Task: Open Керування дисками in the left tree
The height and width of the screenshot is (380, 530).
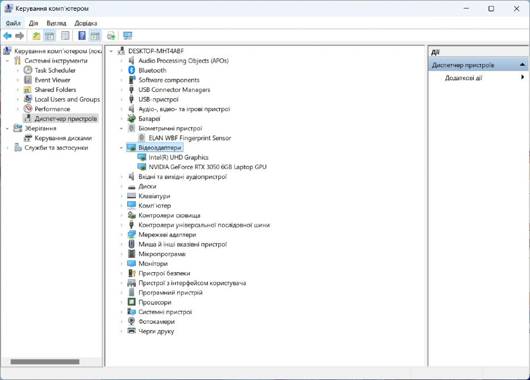Action: click(62, 138)
